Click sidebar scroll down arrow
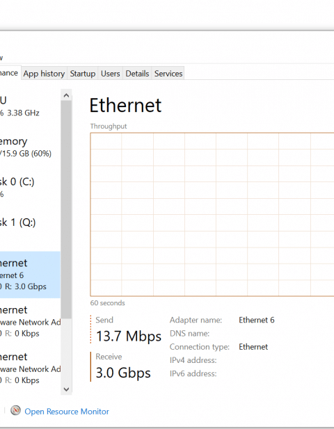Screen dimensions: 334x429 (x=66, y=389)
